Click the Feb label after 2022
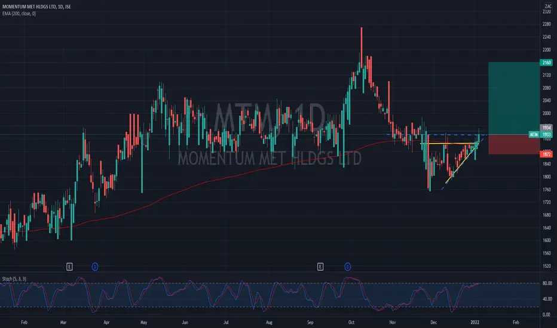Screen dimensions: 557x328 click(516, 322)
